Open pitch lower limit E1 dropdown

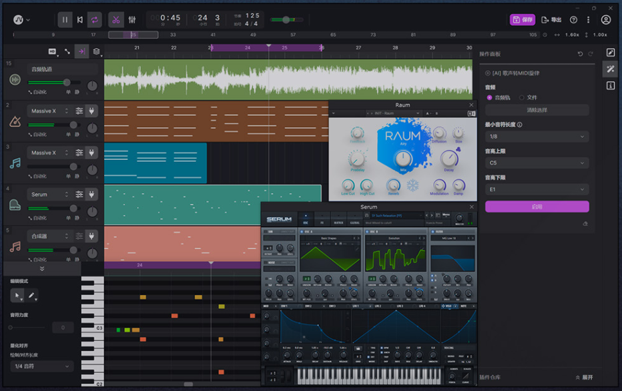click(537, 190)
